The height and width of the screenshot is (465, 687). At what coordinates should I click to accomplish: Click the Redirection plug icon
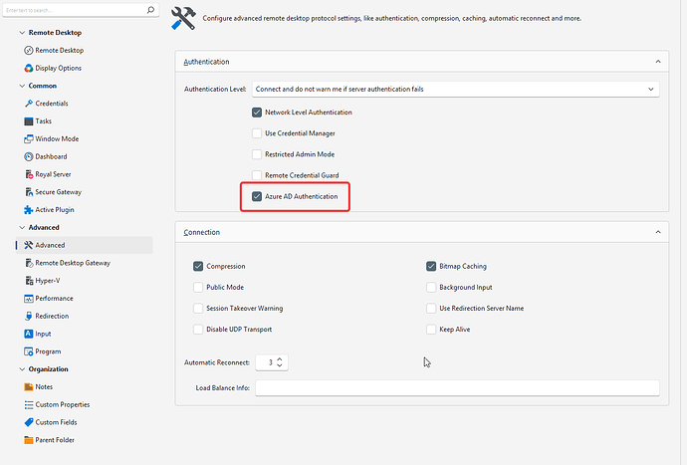29,316
